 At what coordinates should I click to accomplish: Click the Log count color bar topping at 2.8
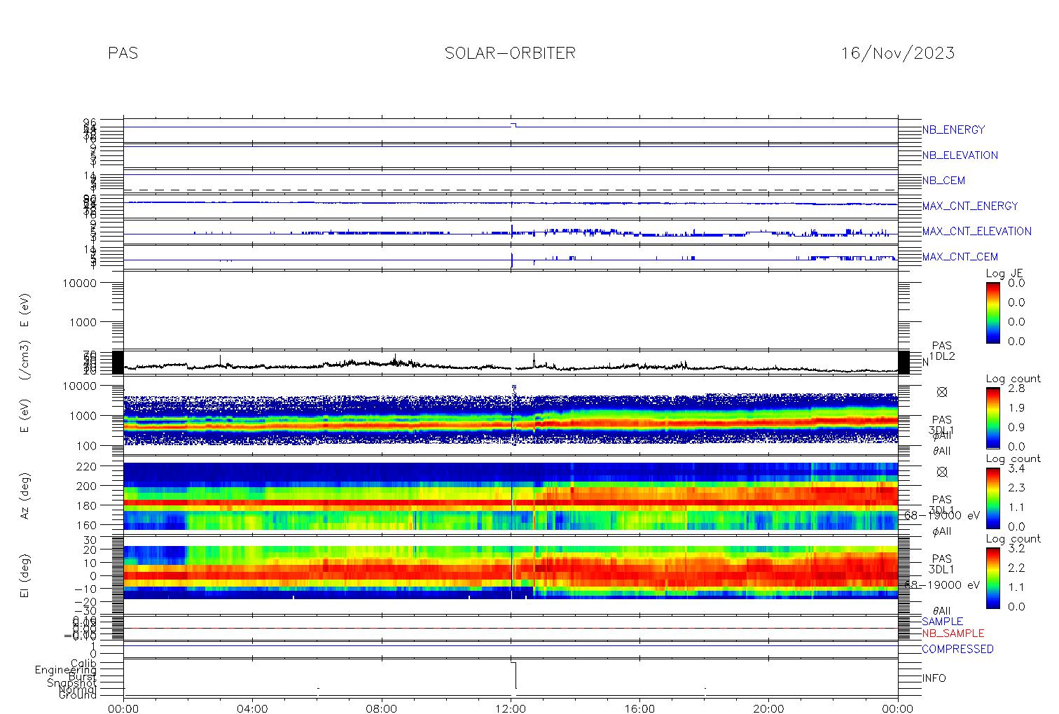point(992,418)
